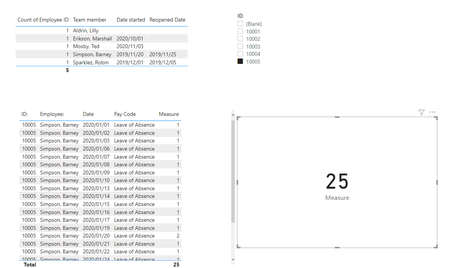469x268 pixels.
Task: Click the Measure column header in table
Action: [169, 114]
